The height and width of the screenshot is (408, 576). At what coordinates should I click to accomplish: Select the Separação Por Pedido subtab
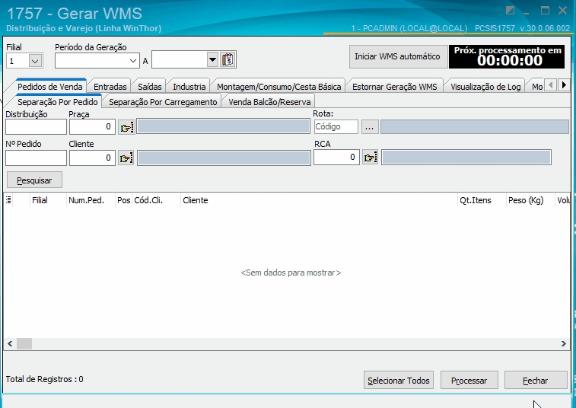click(x=58, y=102)
